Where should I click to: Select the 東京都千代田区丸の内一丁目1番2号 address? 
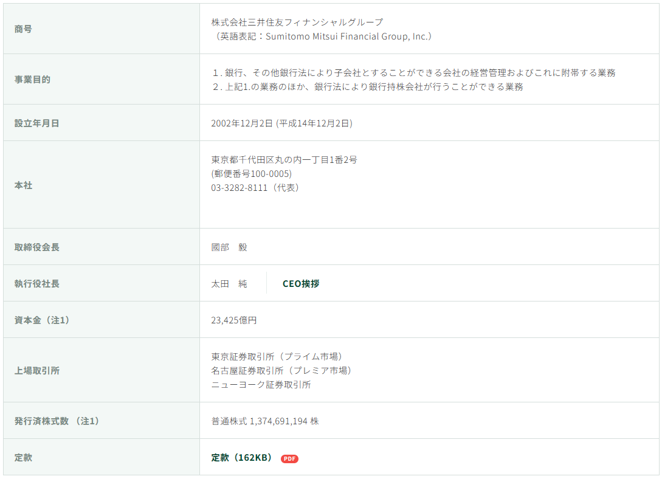[284, 159]
